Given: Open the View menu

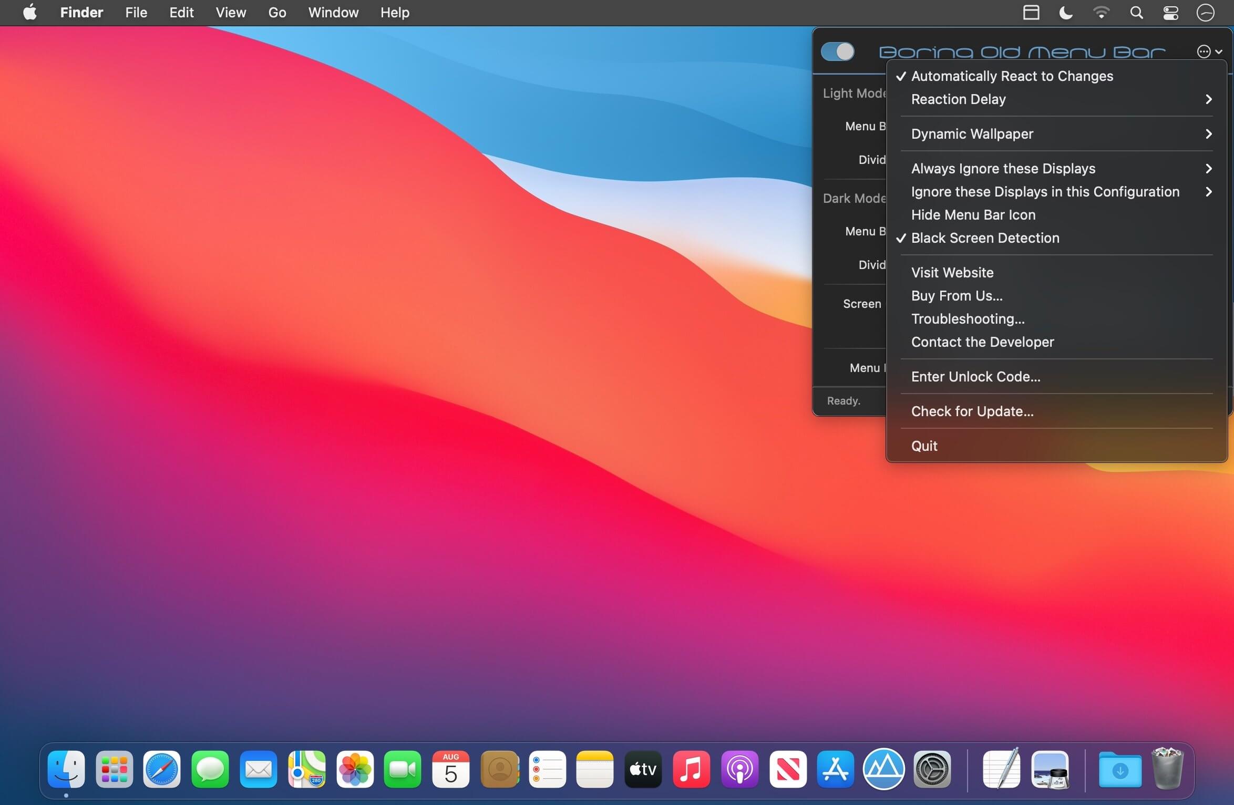Looking at the screenshot, I should pos(231,13).
